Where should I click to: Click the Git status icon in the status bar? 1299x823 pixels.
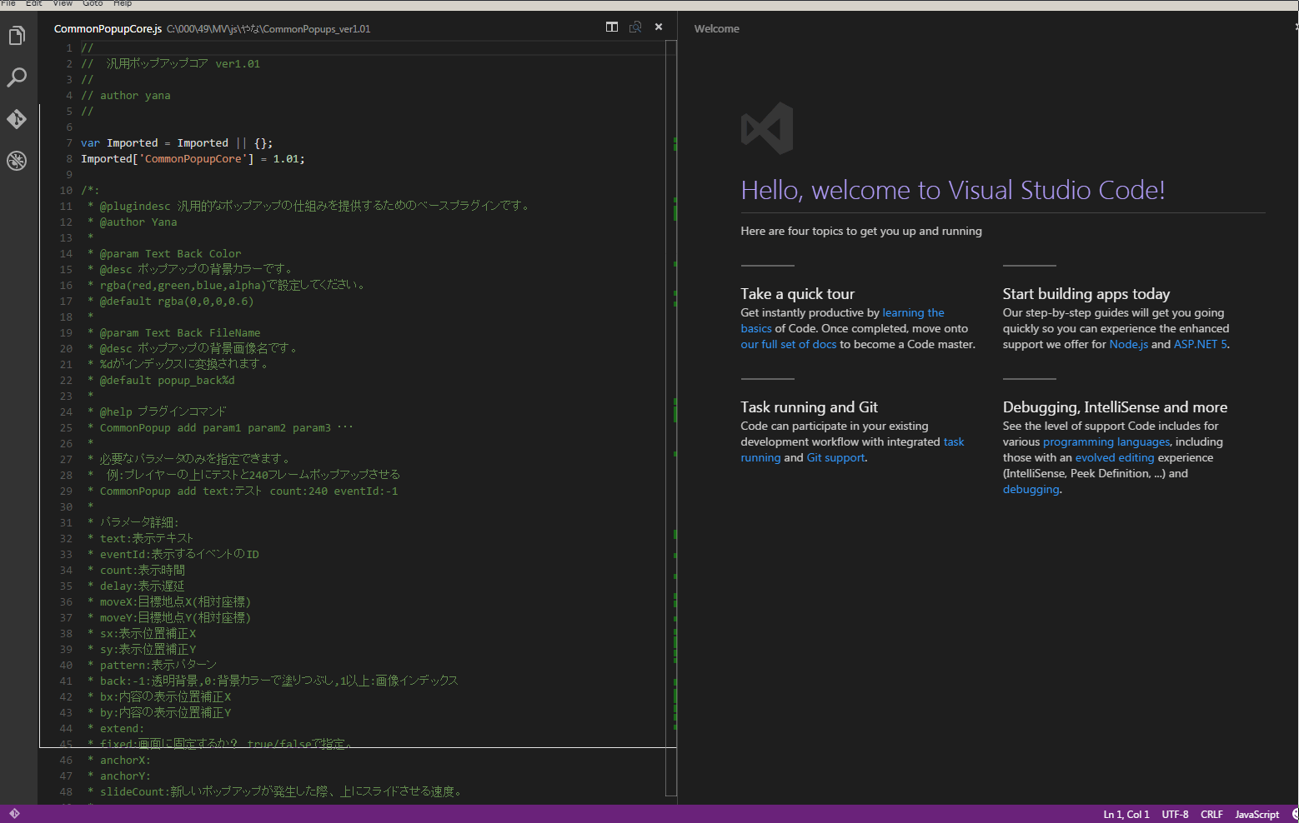coord(14,814)
